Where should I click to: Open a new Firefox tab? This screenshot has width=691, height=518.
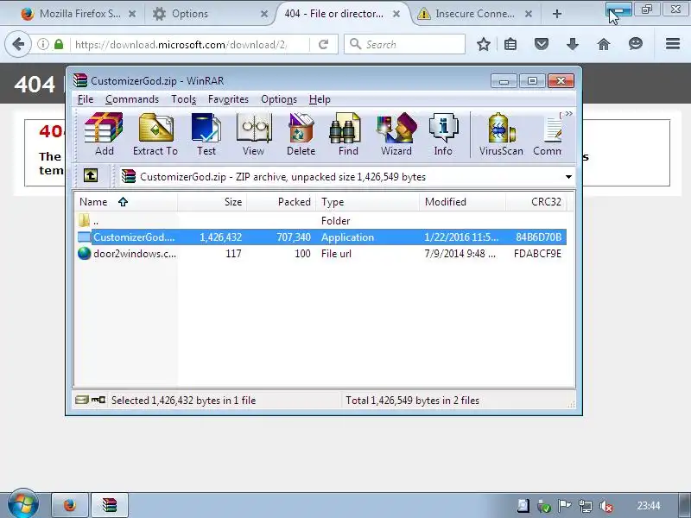pyautogui.click(x=556, y=14)
